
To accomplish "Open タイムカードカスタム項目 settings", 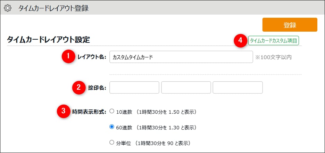I will (274, 41).
